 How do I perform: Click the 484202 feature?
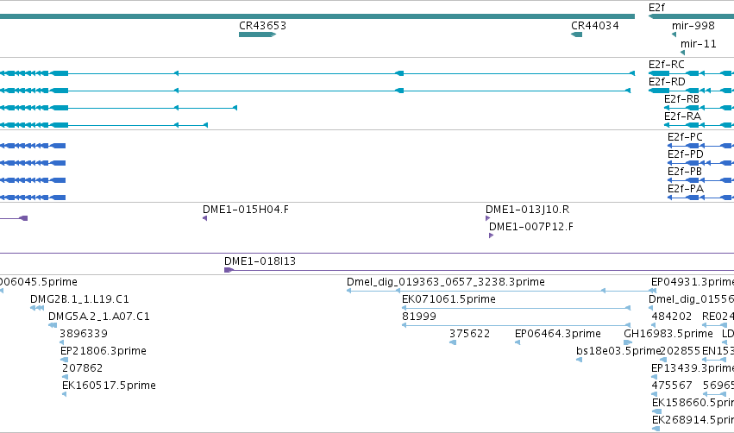pos(654,325)
